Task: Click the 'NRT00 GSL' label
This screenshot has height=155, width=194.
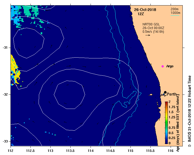Action: [151, 24]
